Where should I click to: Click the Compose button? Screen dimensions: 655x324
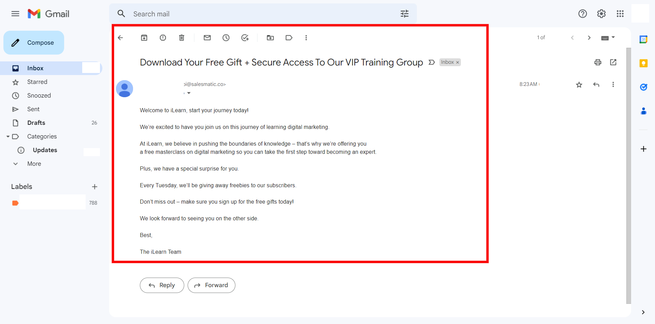click(x=34, y=43)
